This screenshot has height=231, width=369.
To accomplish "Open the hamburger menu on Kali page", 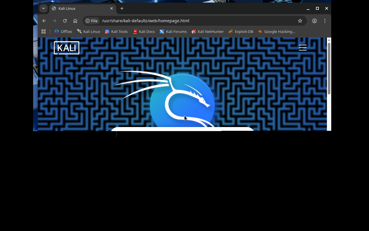I will (x=303, y=48).
